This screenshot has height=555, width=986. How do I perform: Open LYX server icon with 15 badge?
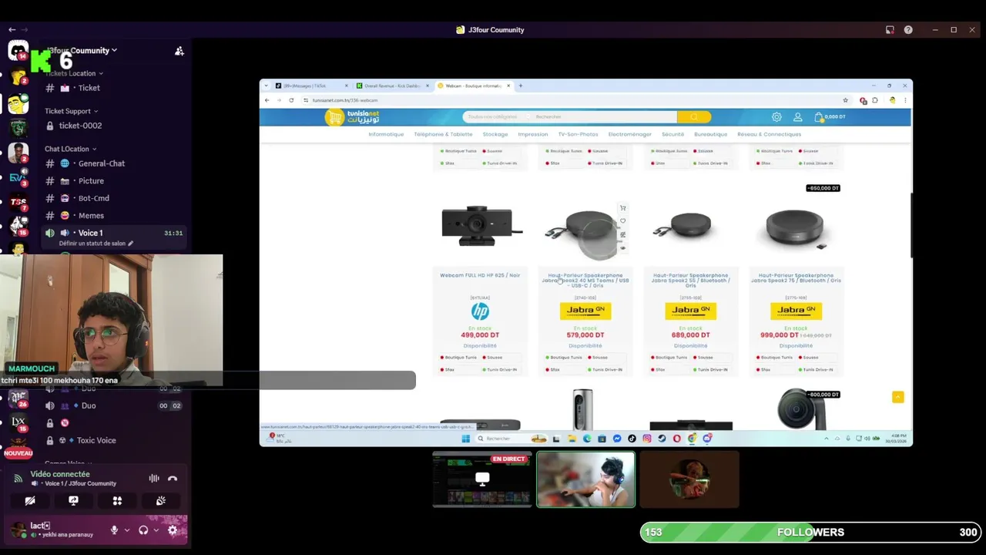coord(18,422)
